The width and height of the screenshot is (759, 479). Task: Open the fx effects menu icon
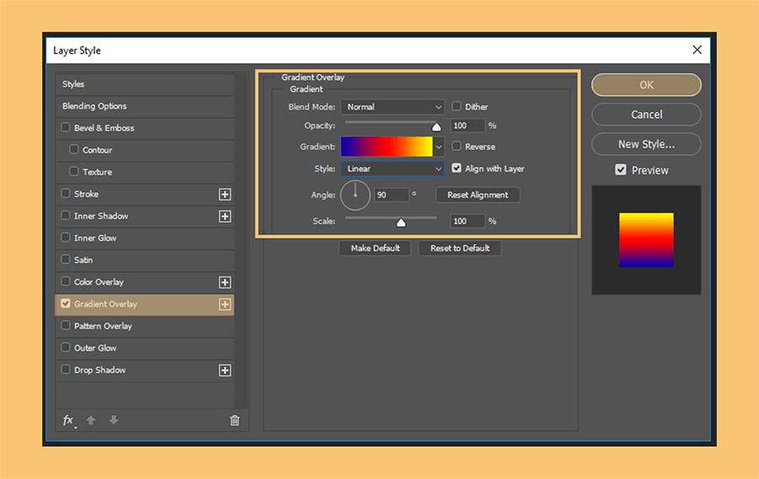click(69, 420)
